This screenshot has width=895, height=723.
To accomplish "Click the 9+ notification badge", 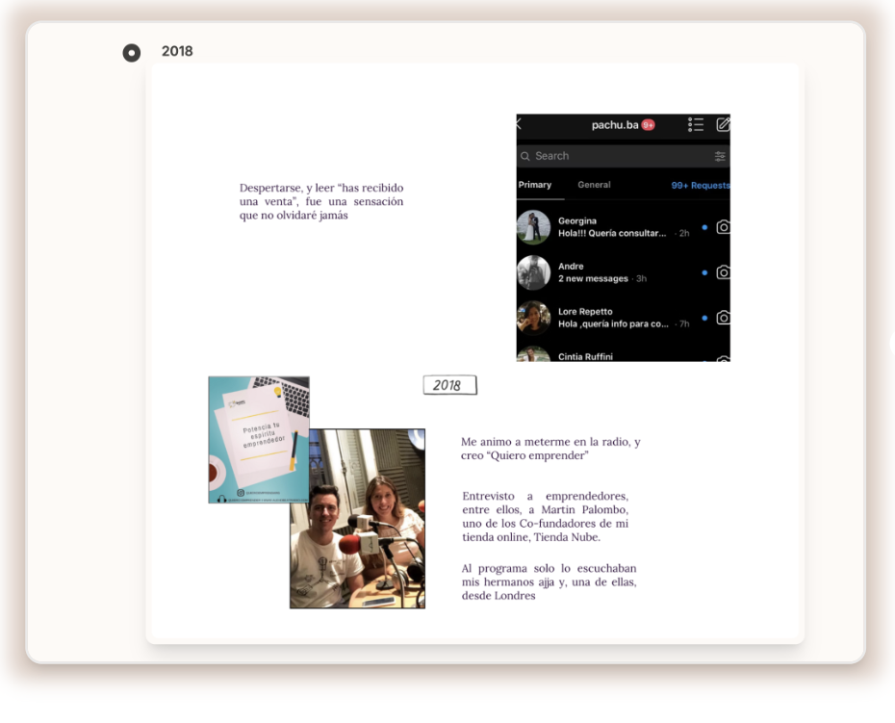I will click(649, 125).
